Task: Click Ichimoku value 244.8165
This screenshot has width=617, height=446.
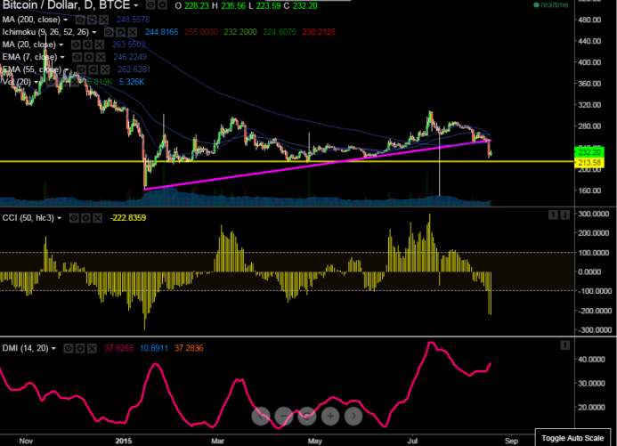Action: 161,32
